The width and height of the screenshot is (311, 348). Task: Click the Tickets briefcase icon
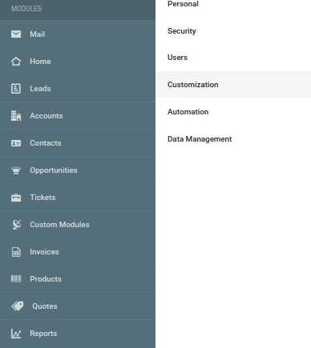tap(16, 198)
